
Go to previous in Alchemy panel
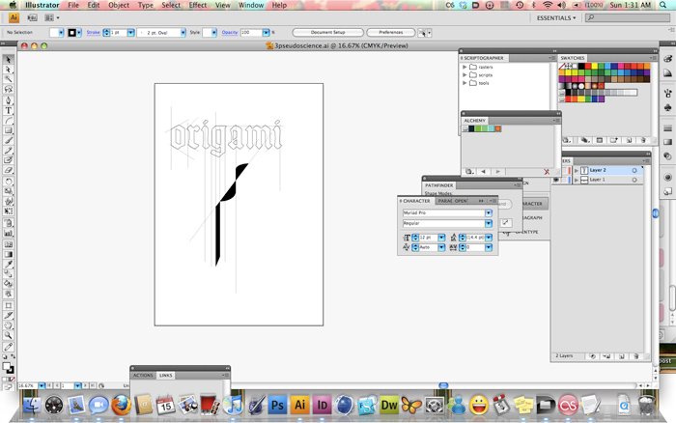tap(483, 172)
